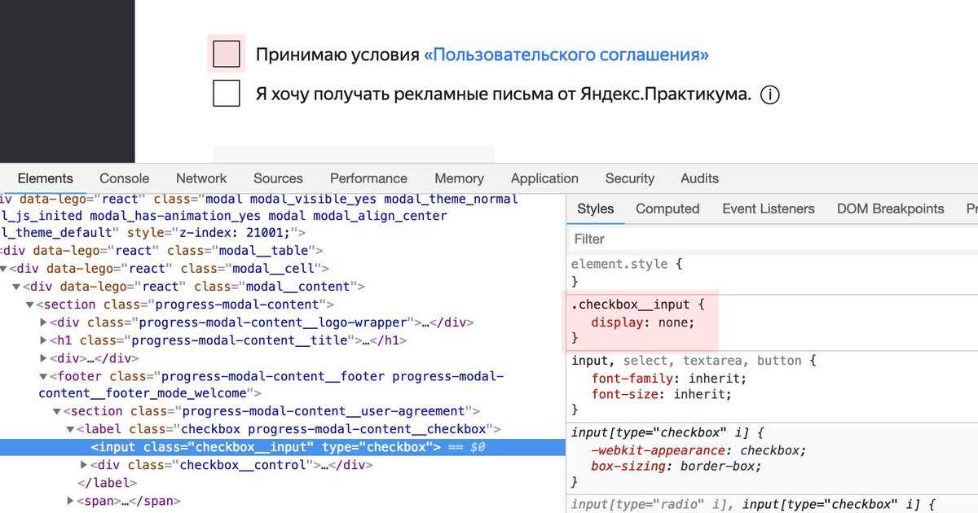The width and height of the screenshot is (978, 513).
Task: Collapse the user-agreement section node
Action: point(57,411)
